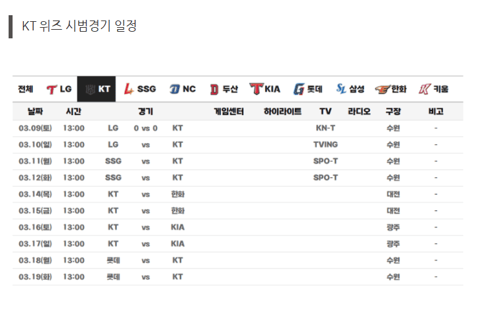Viewport: 484px width, 314px height.
Task: Click 한화 opponent in the 03.14 row
Action: pos(178,194)
